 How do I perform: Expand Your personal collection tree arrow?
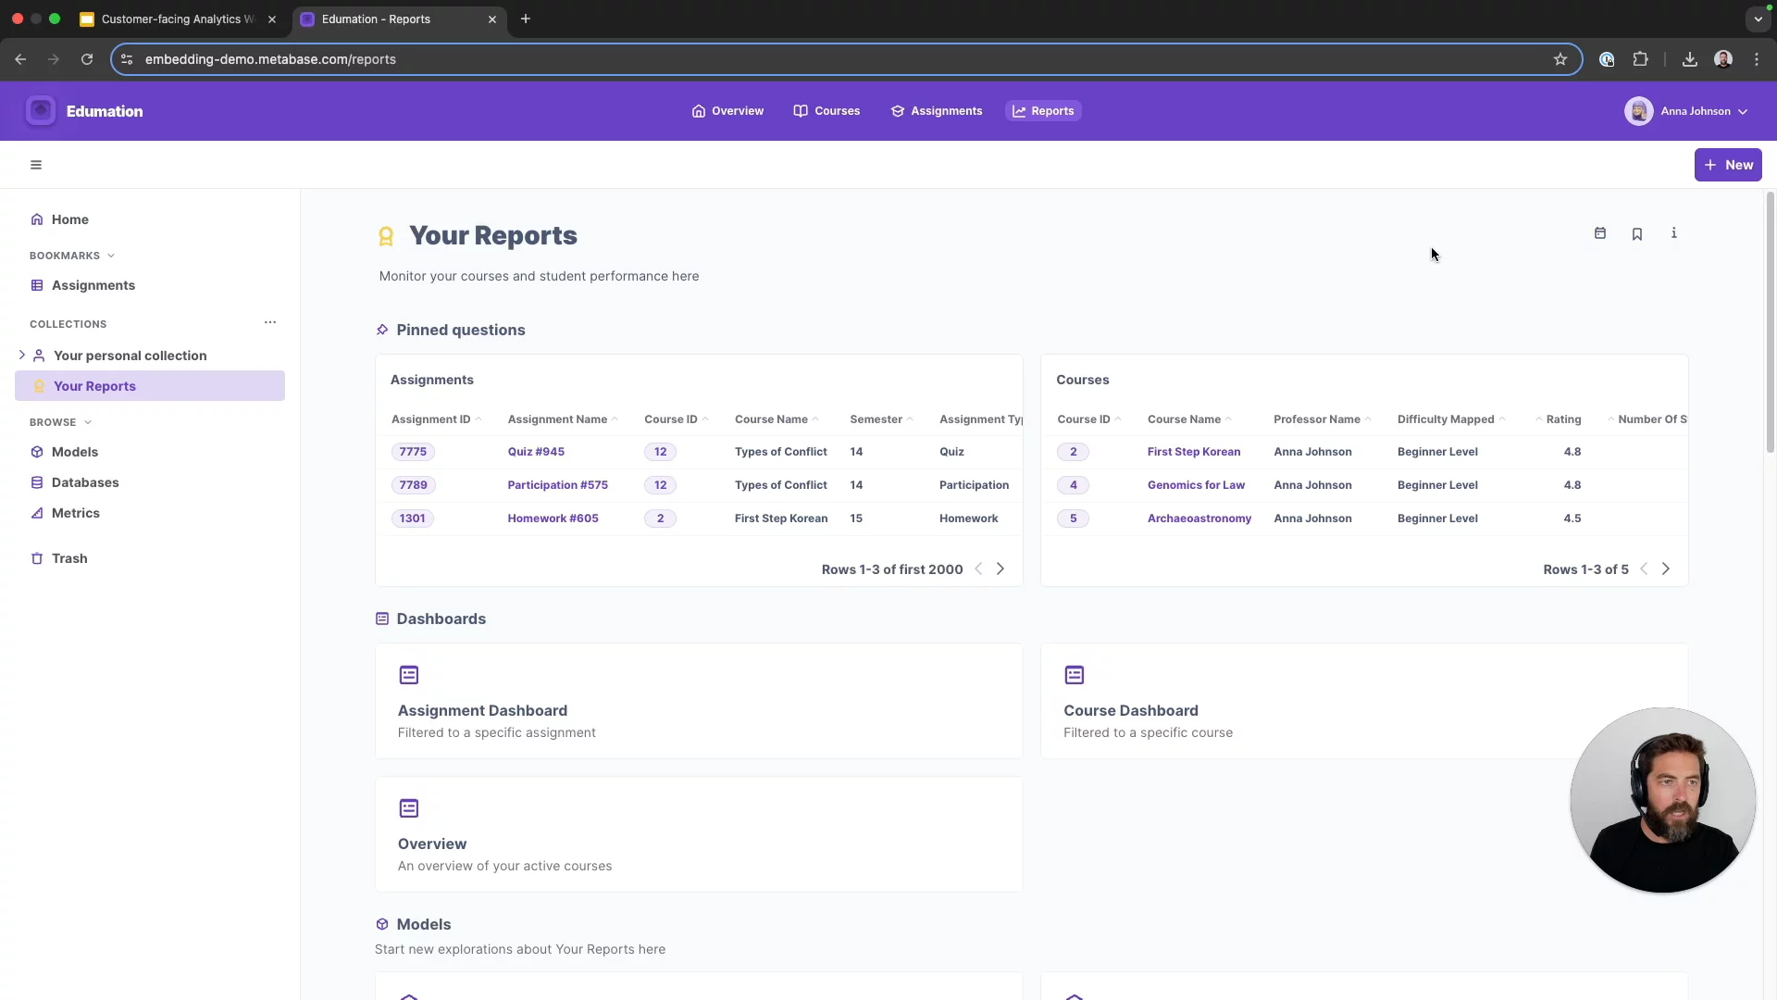(22, 355)
